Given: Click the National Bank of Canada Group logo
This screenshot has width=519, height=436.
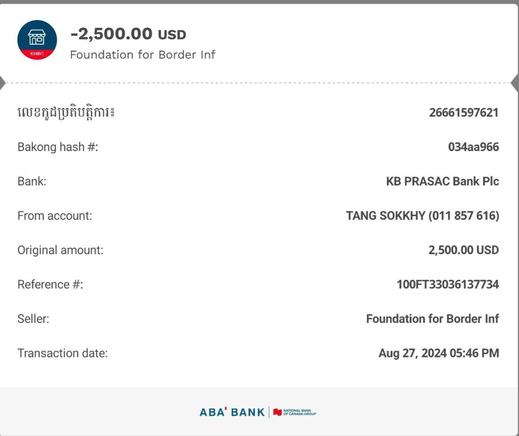Looking at the screenshot, I should coord(295,412).
